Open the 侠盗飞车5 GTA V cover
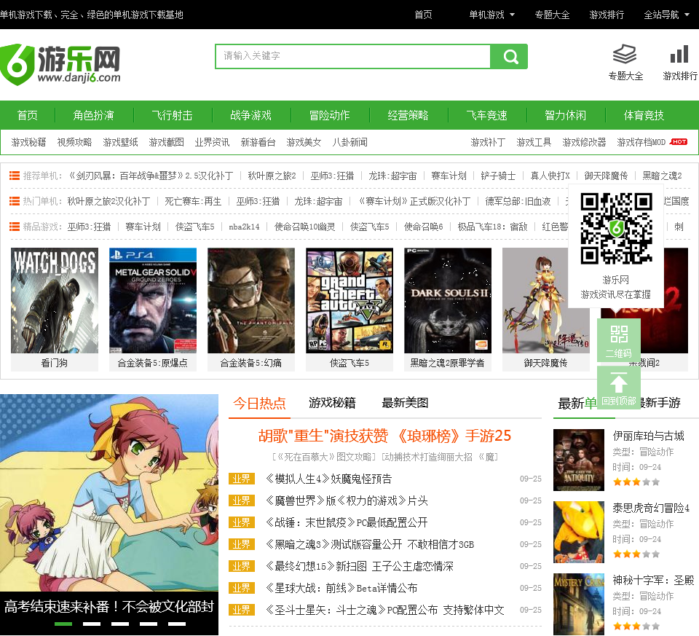 coord(349,301)
